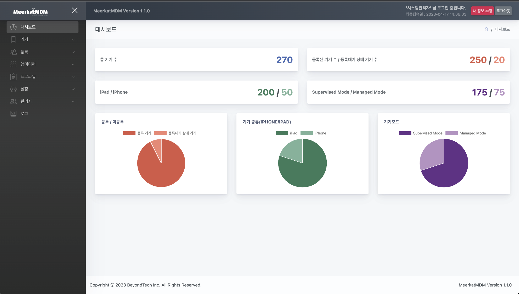Screen dimensions: 521x294
Task: Click the home icon in breadcrumb
Action: coord(486,29)
